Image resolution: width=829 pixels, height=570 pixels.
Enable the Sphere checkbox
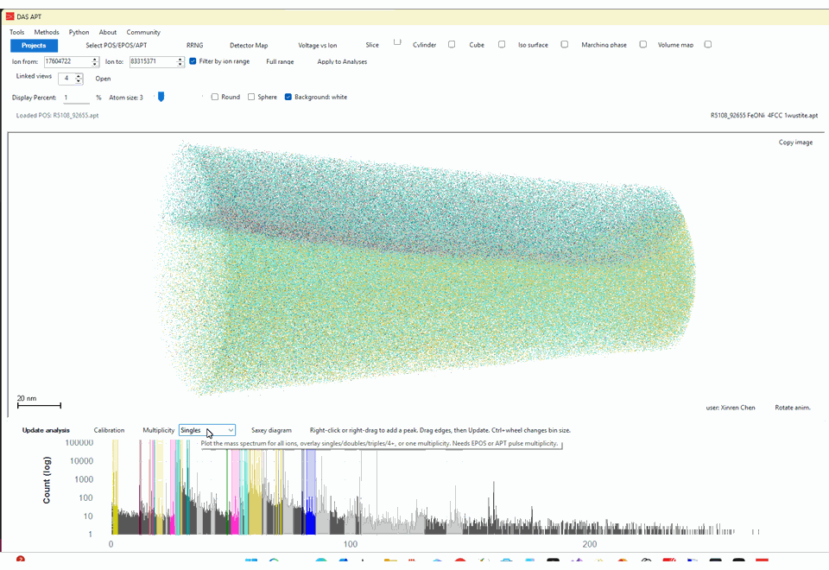[251, 97]
